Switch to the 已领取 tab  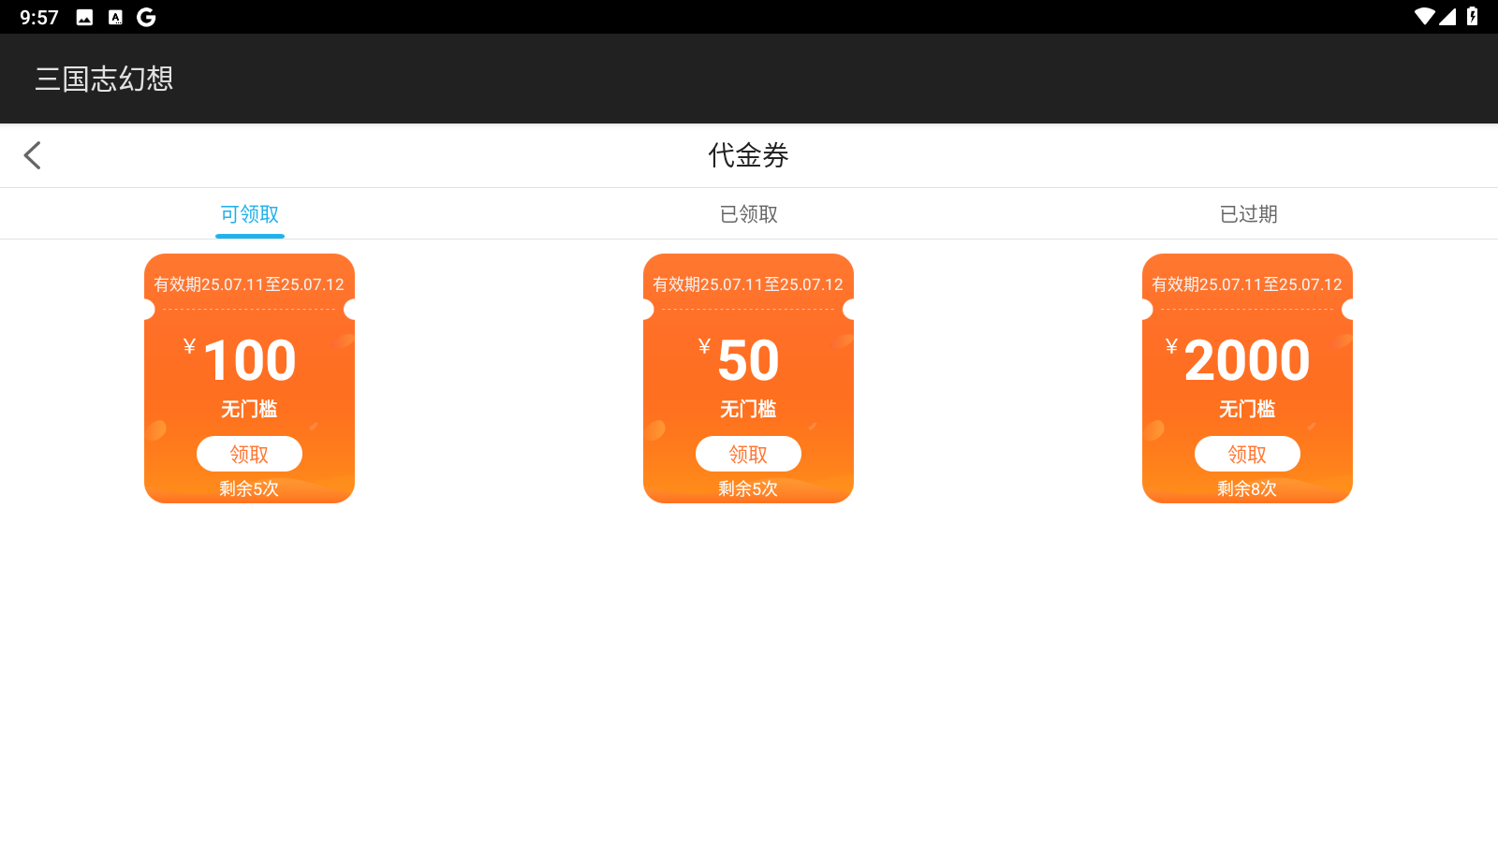point(749,214)
